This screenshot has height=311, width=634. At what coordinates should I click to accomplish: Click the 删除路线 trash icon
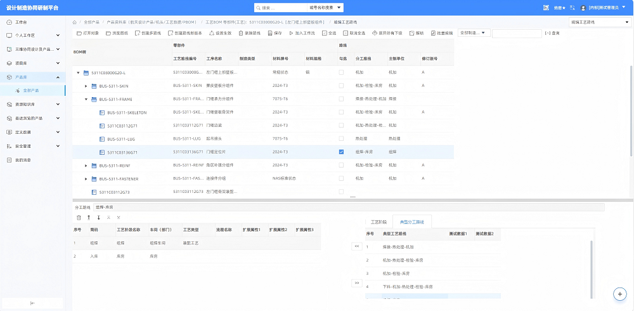(x=241, y=33)
